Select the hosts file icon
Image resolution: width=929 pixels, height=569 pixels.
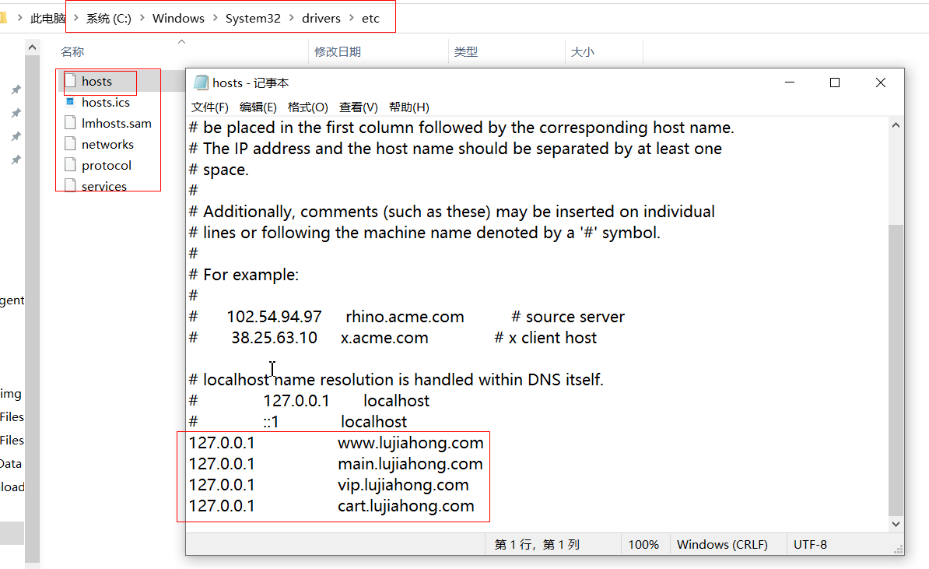(x=71, y=81)
